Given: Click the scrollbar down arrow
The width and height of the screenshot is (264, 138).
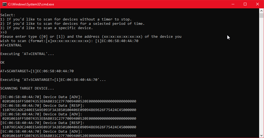Looking at the screenshot, I should pos(261,136).
